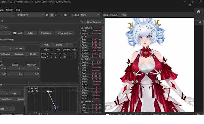
Task: Close the physics settings dialog with inner X
Action: (x=190, y=5)
